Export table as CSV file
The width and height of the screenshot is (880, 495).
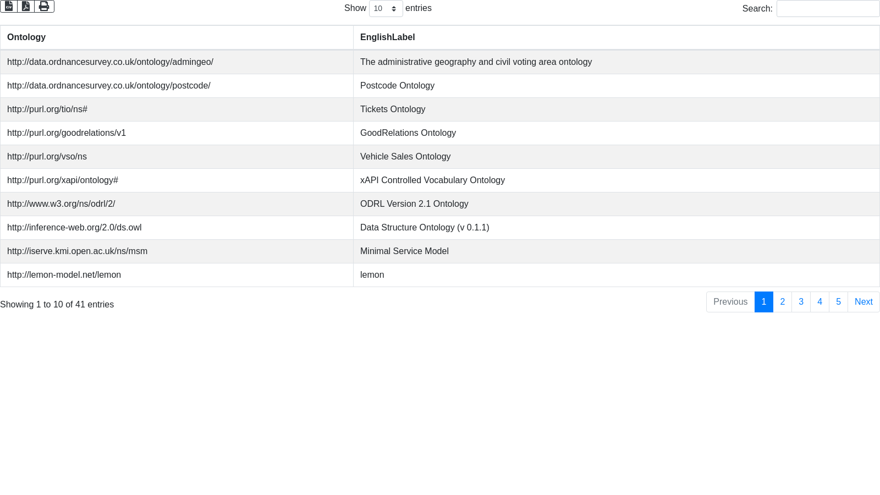[x=9, y=6]
